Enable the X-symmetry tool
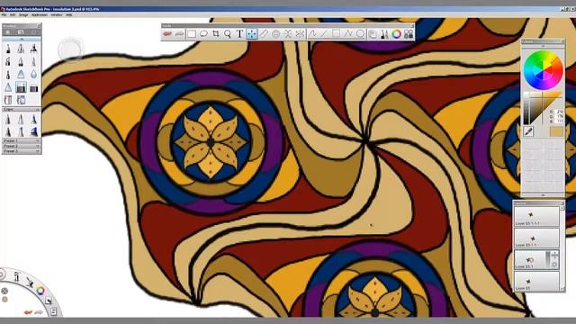576x324 pixels. (300, 34)
